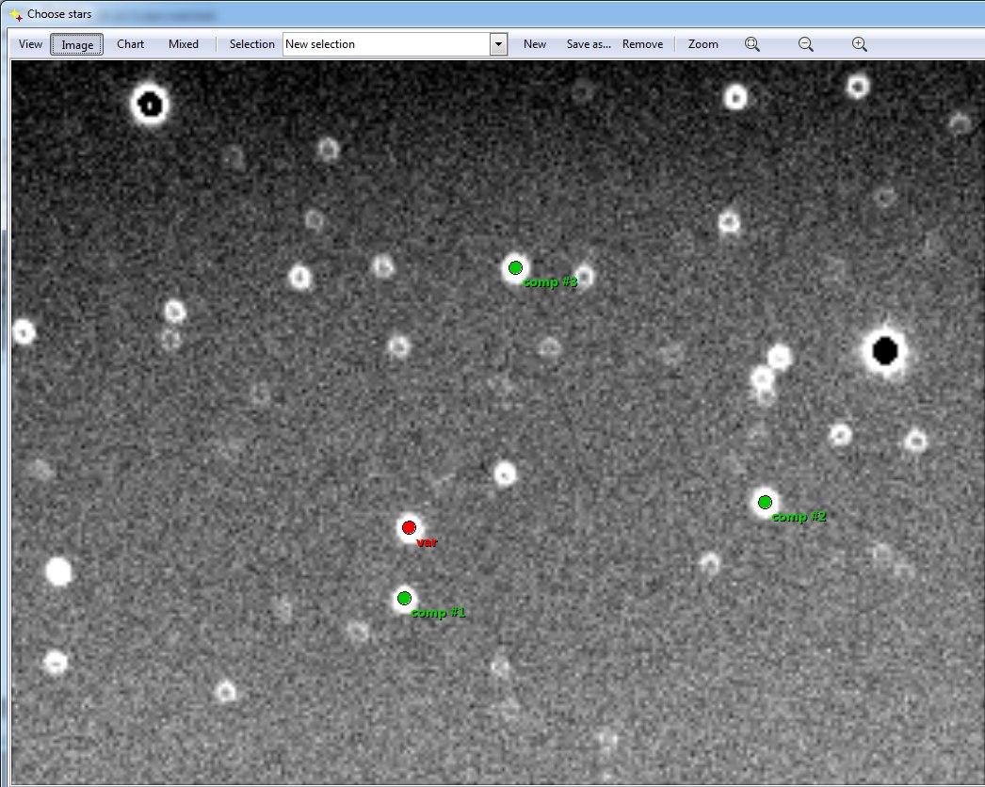985x787 pixels.
Task: Select the red variable star marker
Action: pos(409,527)
